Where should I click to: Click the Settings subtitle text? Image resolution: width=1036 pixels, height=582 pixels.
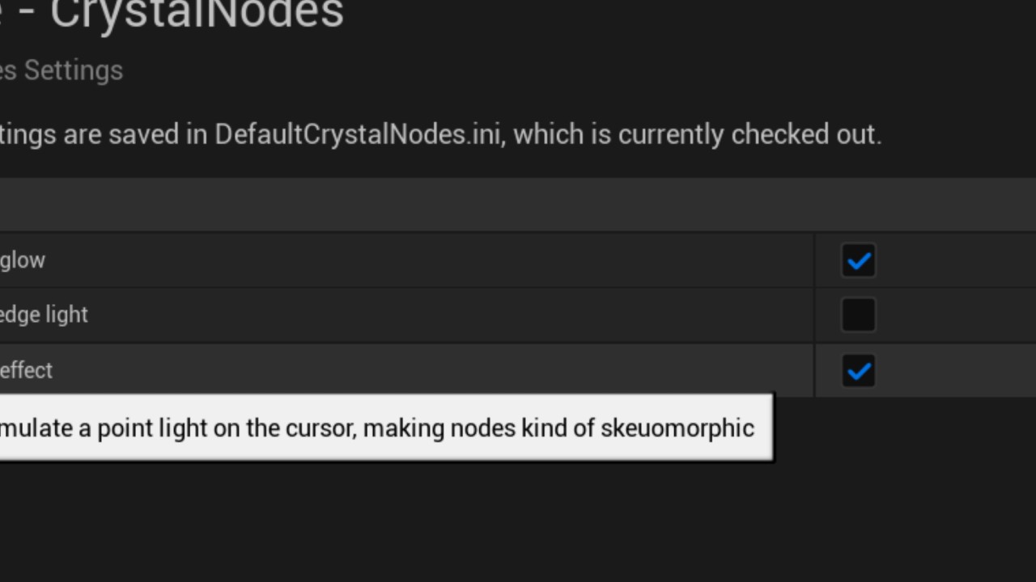coord(73,70)
